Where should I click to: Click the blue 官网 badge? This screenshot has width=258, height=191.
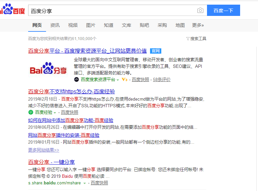click(156, 51)
